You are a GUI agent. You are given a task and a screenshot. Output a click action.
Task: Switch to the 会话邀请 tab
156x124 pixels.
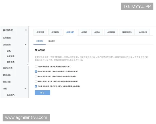pyautogui.click(x=40, y=32)
